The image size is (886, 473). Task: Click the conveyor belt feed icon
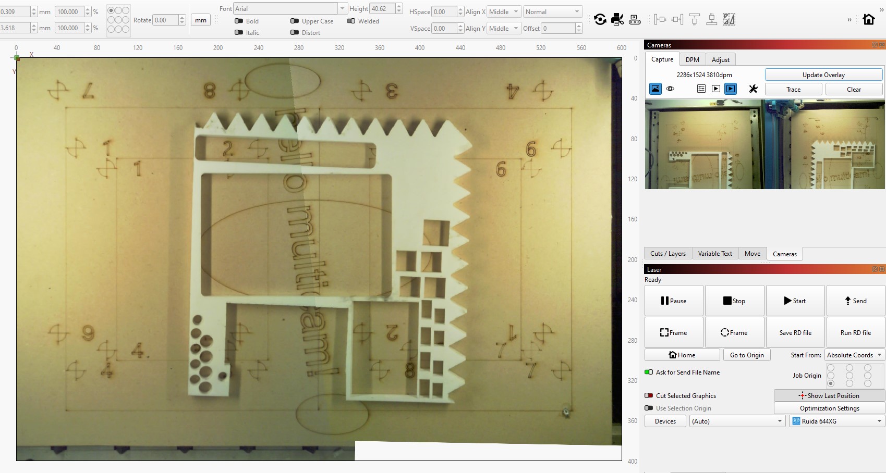pyautogui.click(x=635, y=20)
